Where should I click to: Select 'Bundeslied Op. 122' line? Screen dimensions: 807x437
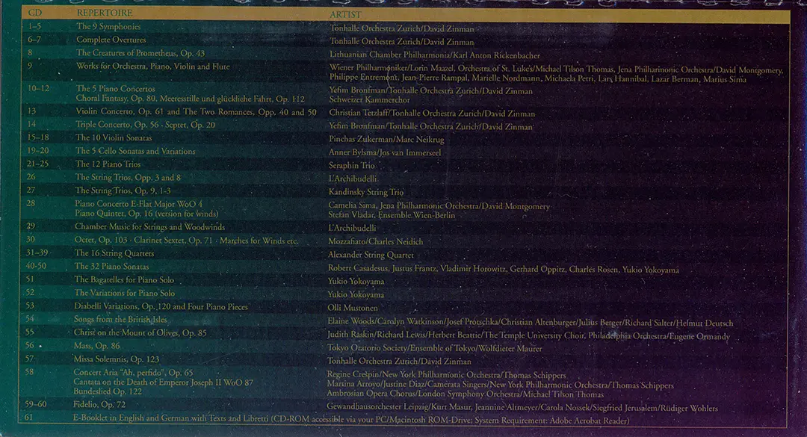(x=108, y=391)
